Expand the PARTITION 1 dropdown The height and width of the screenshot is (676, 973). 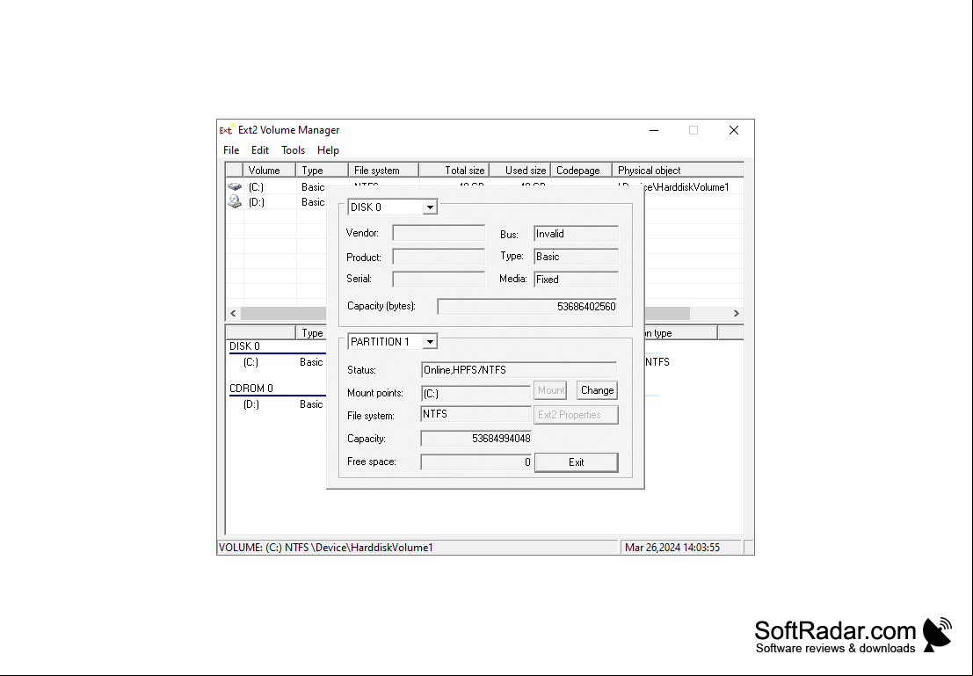430,341
